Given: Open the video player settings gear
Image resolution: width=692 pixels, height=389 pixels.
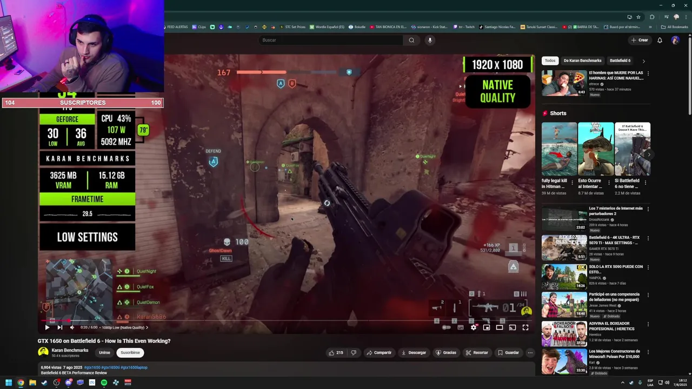Looking at the screenshot, I should pos(474,327).
